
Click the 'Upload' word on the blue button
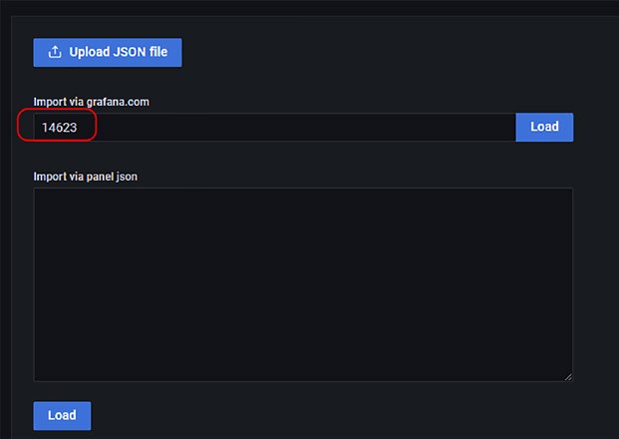point(90,52)
